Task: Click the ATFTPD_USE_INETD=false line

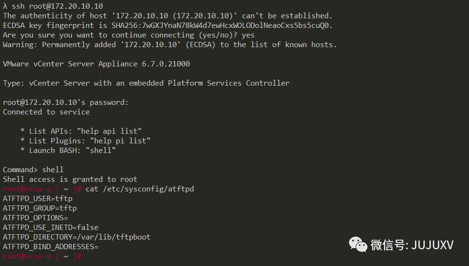Action: (51, 228)
